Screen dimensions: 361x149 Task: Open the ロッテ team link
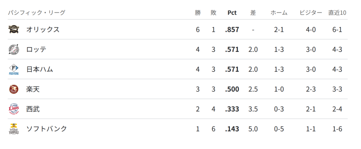(36, 49)
